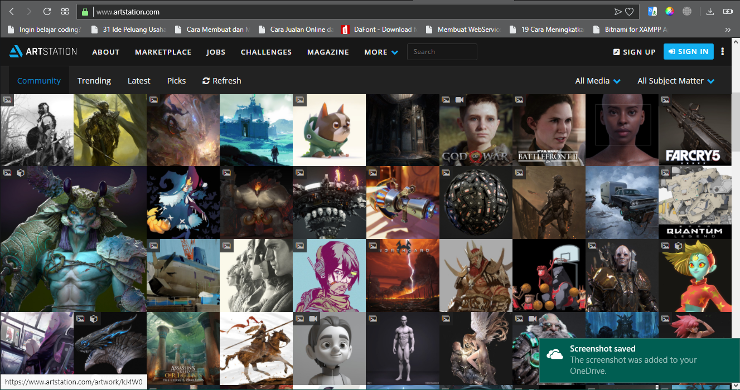The width and height of the screenshot is (740, 390).
Task: Click the video camera icon on God of War thumbnail
Action: (x=460, y=100)
